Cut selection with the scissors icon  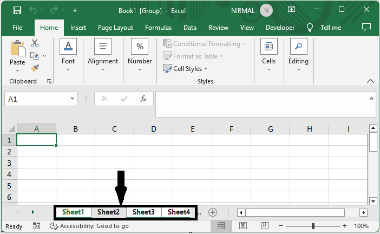pyautogui.click(x=35, y=43)
